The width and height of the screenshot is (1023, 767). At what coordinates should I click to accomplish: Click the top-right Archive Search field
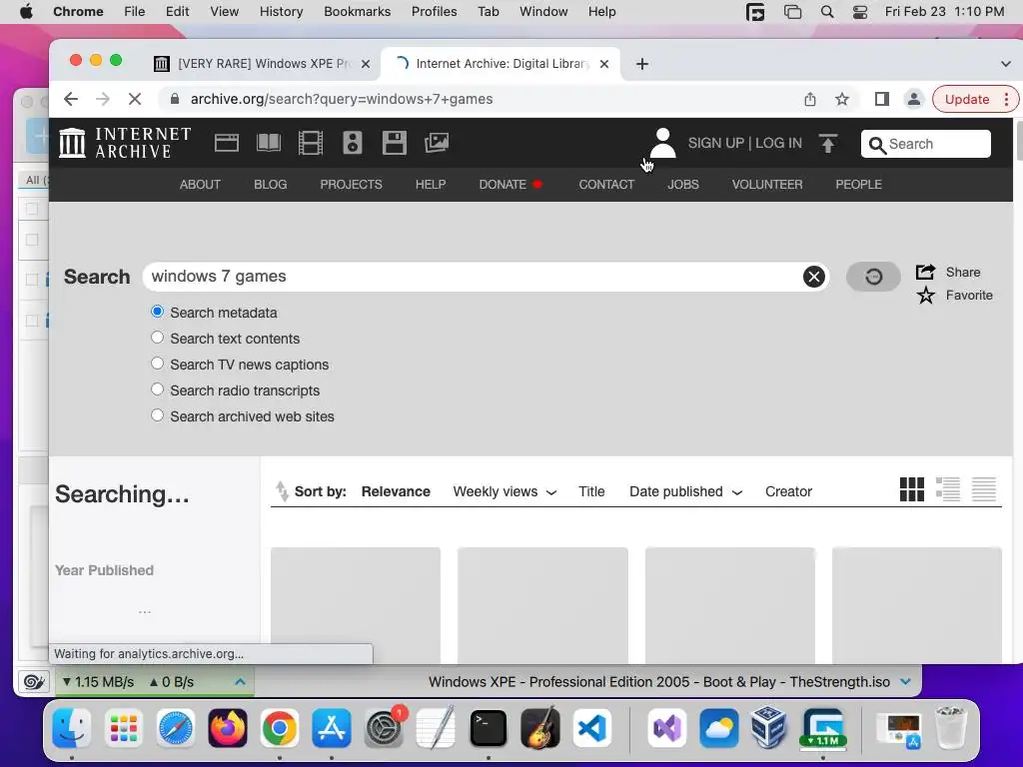click(x=926, y=144)
